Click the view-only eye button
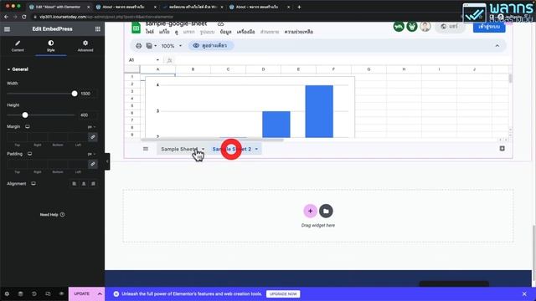The image size is (536, 301). click(211, 45)
